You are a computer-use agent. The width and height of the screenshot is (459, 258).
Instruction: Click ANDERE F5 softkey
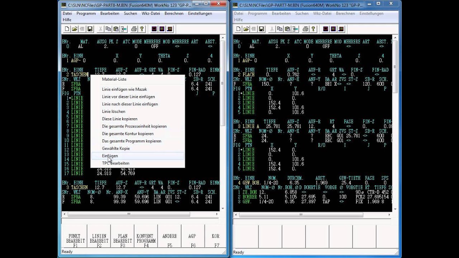click(170, 236)
